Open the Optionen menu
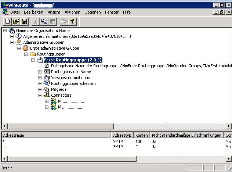Image resolution: width=232 pixels, height=172 pixels. click(x=93, y=12)
